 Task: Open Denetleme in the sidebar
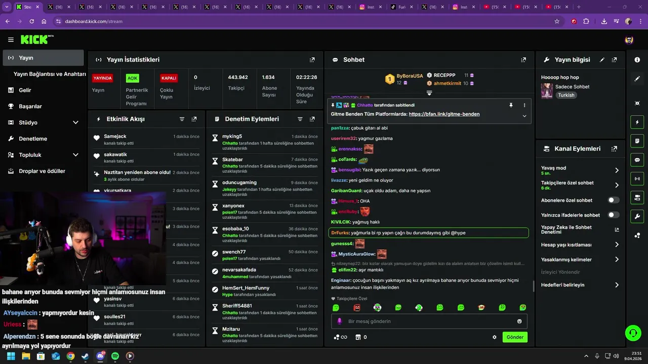43,139
